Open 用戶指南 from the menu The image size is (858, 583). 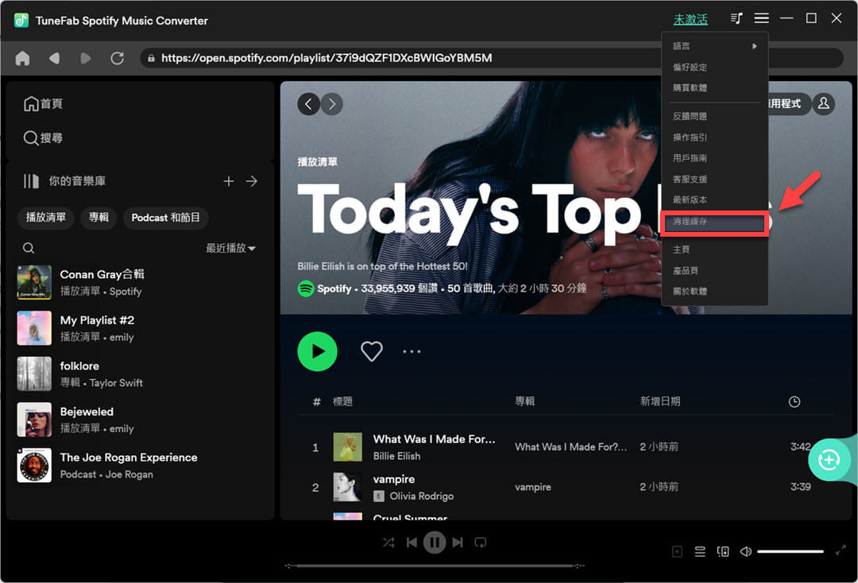(x=715, y=158)
